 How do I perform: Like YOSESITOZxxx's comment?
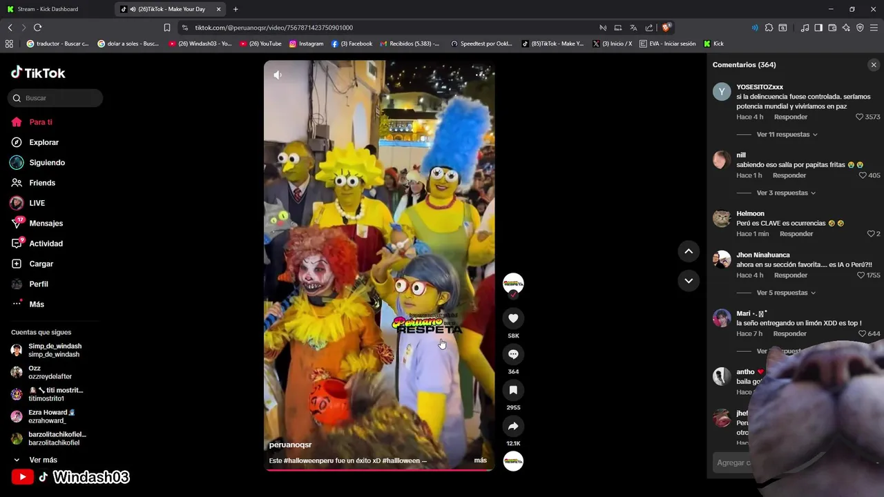[x=860, y=117]
